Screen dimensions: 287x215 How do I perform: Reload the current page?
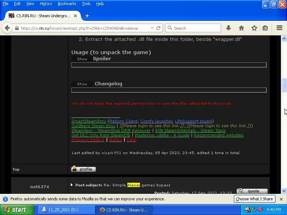click(159, 28)
